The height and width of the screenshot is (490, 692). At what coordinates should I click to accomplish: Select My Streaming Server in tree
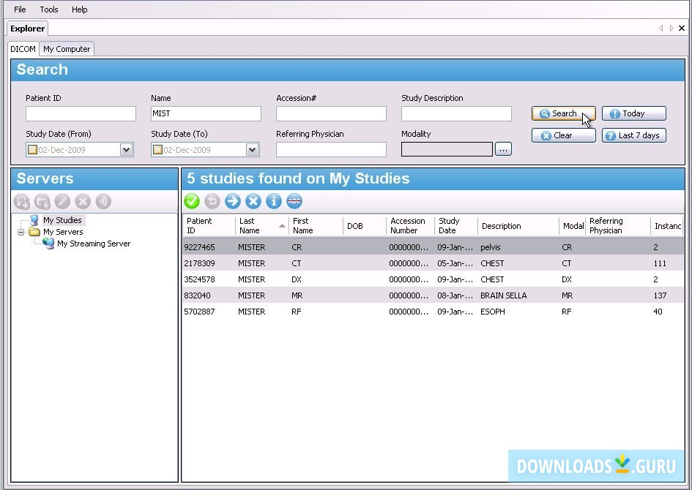coord(93,244)
